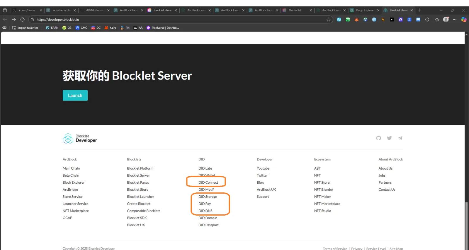Open the Kaira bookmark

(x=110, y=28)
